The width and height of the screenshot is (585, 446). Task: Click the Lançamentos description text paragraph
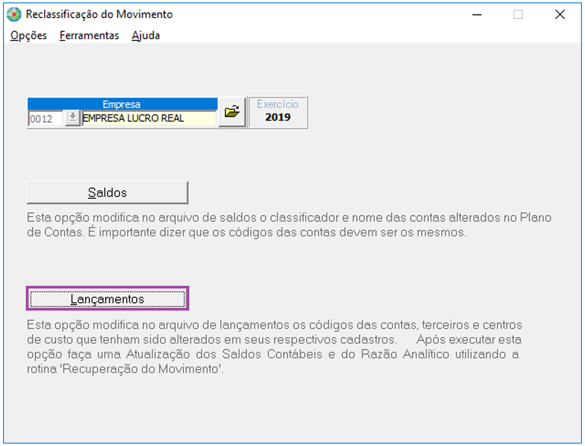click(274, 347)
